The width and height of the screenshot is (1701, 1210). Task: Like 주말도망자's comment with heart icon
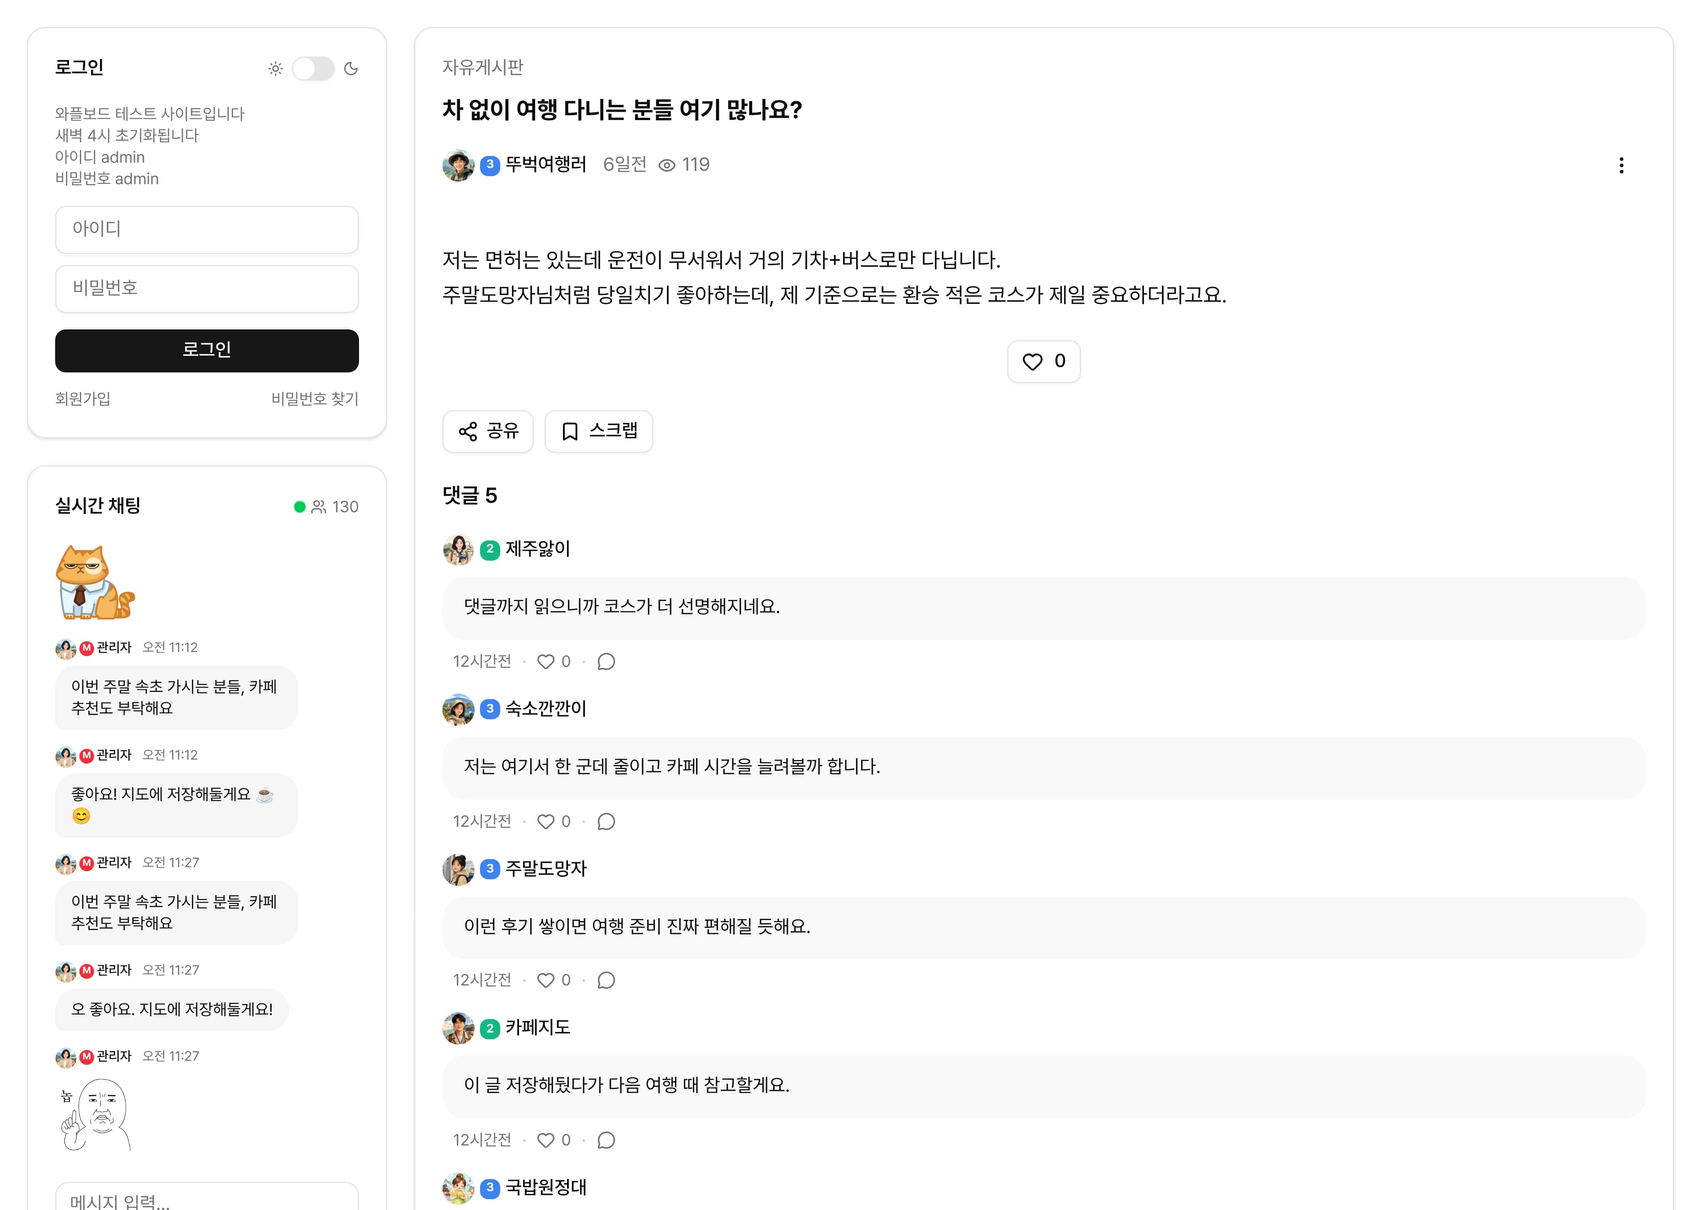click(x=545, y=981)
